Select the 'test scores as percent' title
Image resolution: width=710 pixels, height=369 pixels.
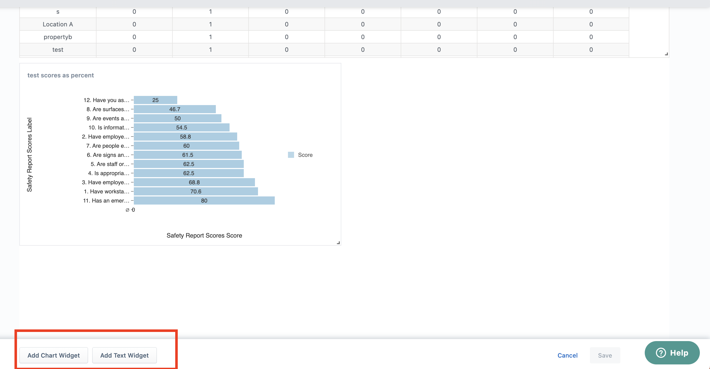[61, 75]
